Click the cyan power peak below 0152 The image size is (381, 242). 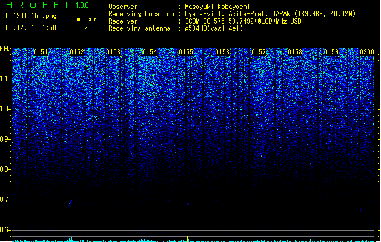pyautogui.click(x=71, y=239)
